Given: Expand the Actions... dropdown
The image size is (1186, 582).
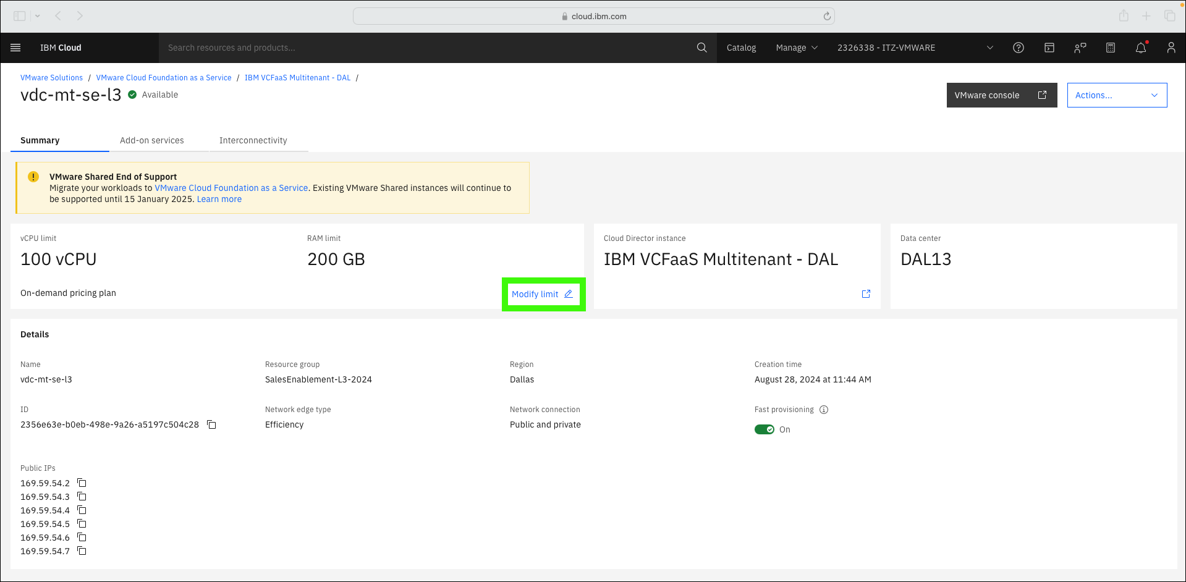Looking at the screenshot, I should (x=1117, y=95).
